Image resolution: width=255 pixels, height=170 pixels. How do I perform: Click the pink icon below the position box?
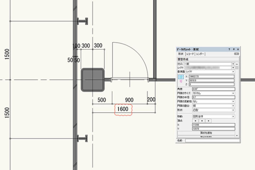[181, 80]
